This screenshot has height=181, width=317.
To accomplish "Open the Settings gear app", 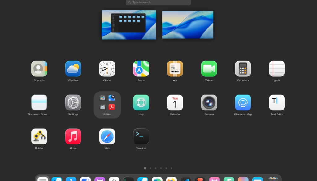I will coord(73,103).
